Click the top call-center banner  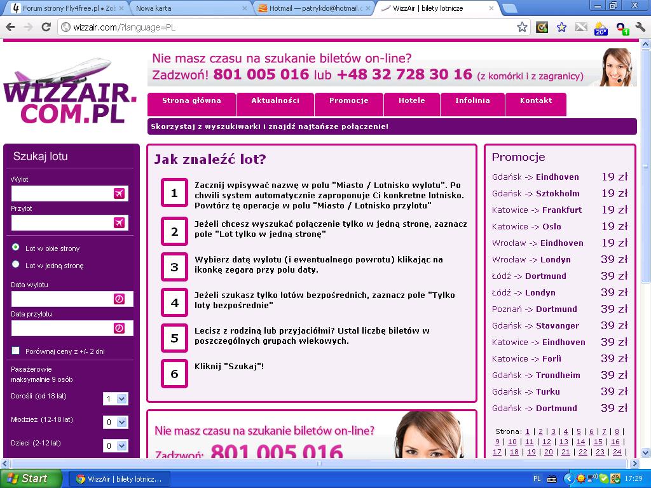(392, 67)
